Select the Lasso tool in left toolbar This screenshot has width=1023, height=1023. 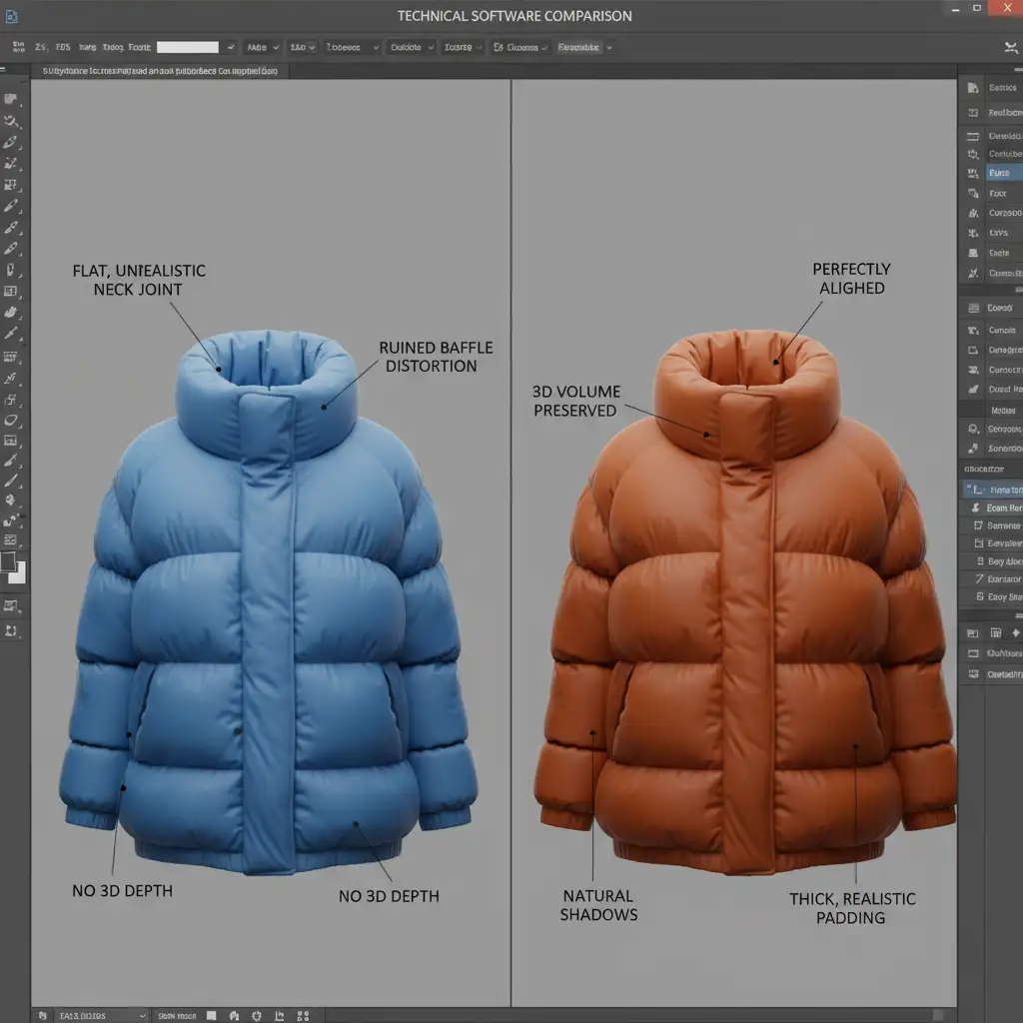click(12, 121)
